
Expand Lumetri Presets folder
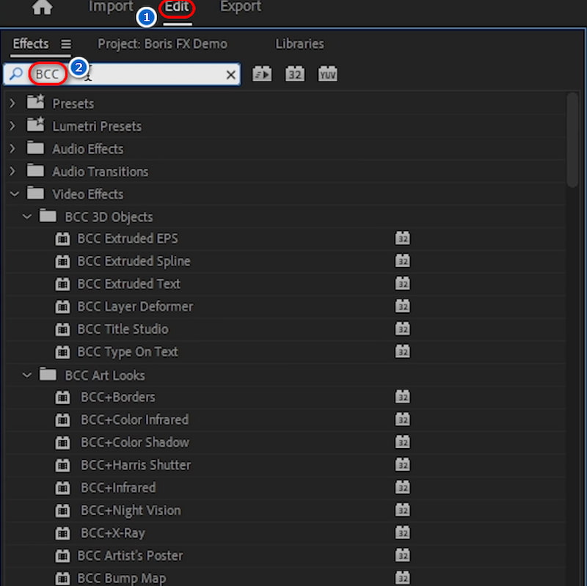point(12,126)
